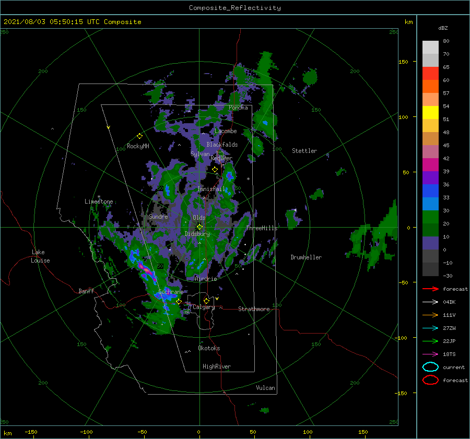Click the yellow 54–51 dBZ swatch
The image size is (470, 439).
click(430, 113)
